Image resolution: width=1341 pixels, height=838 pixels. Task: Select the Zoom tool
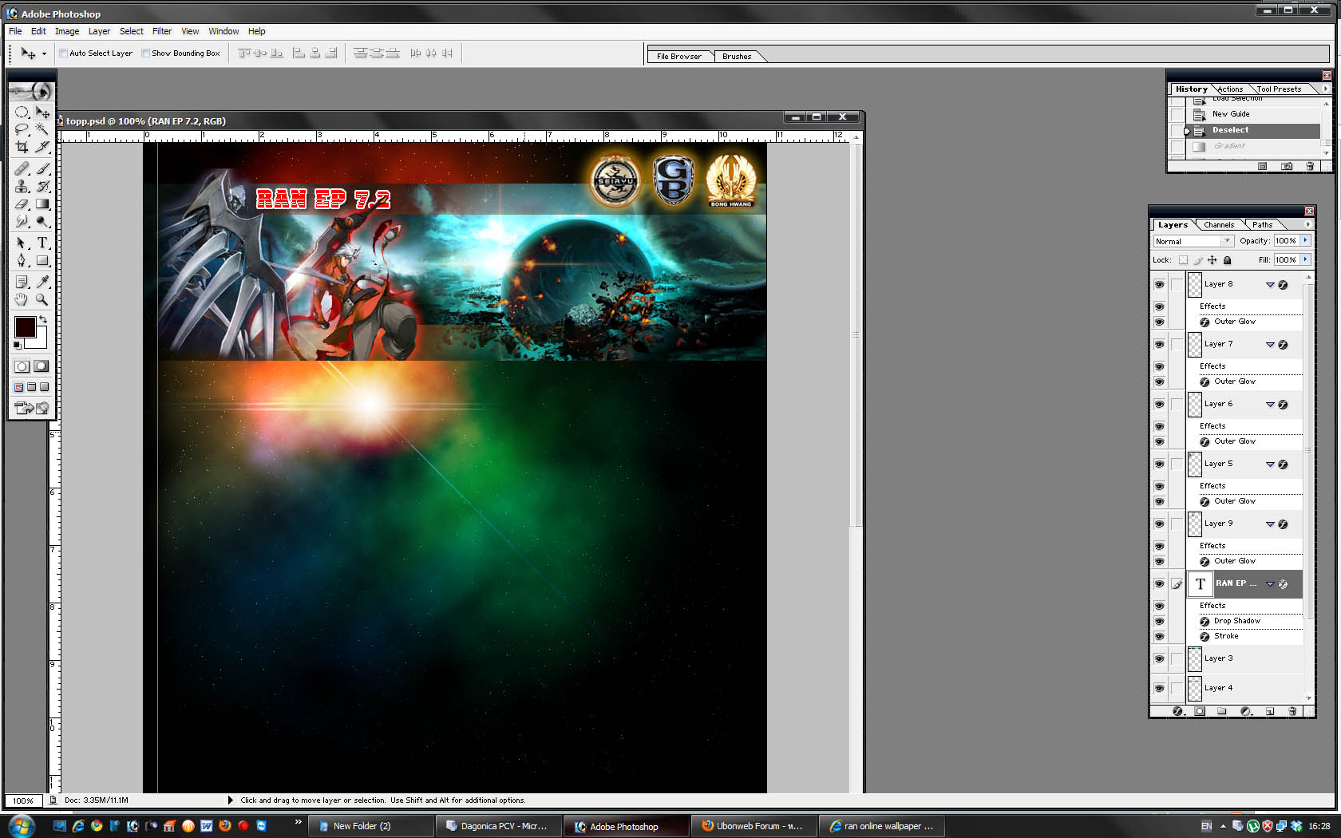42,299
